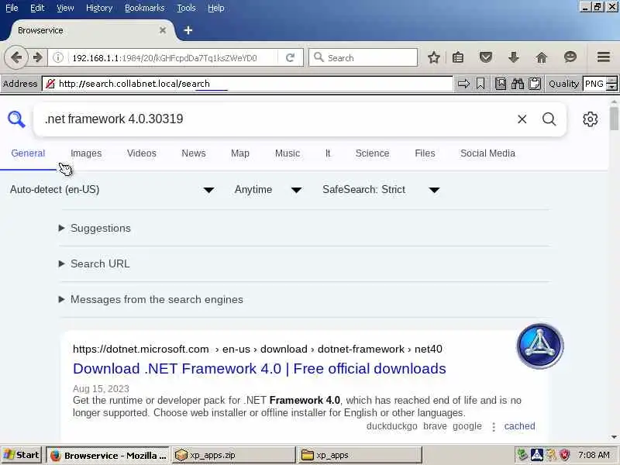Click the chat smiley icon in toolbar
This screenshot has height=465, width=620.
pos(570,57)
